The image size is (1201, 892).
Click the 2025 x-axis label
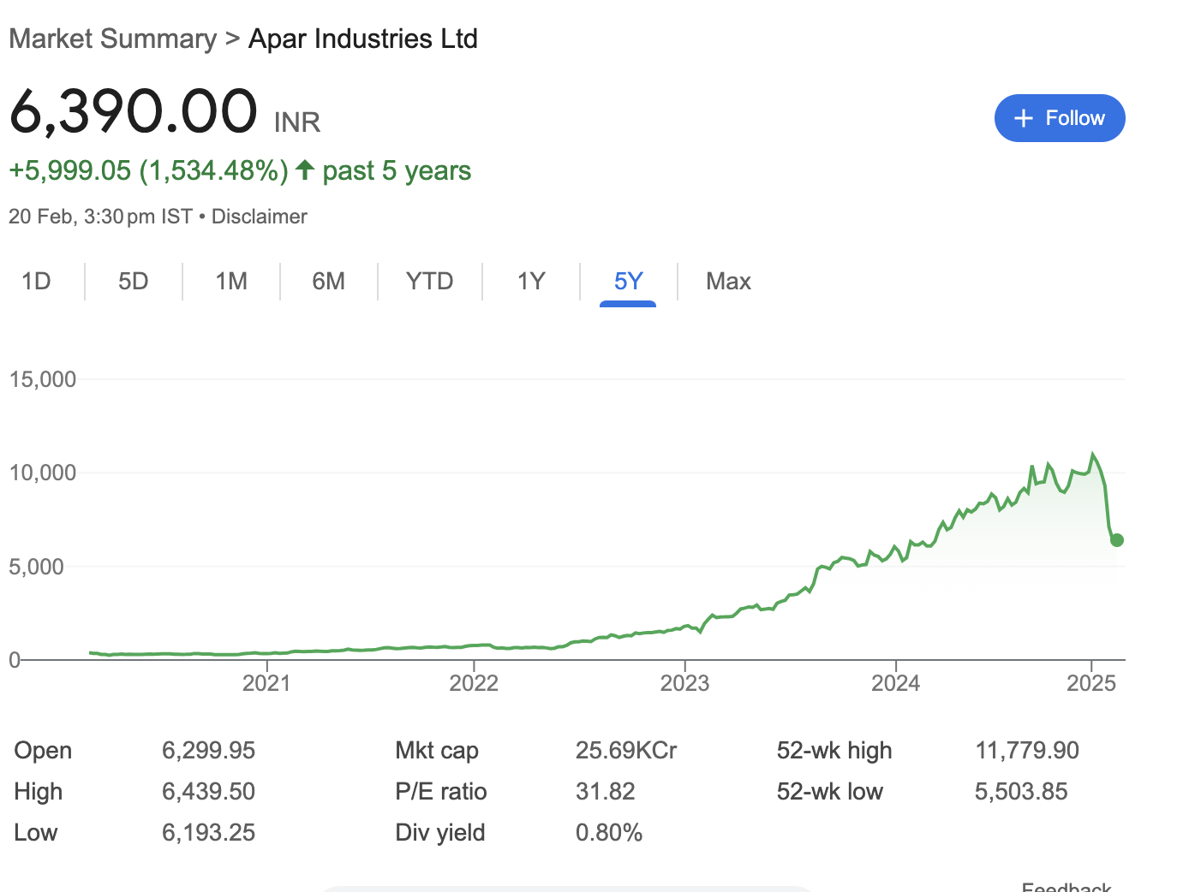pos(1091,683)
